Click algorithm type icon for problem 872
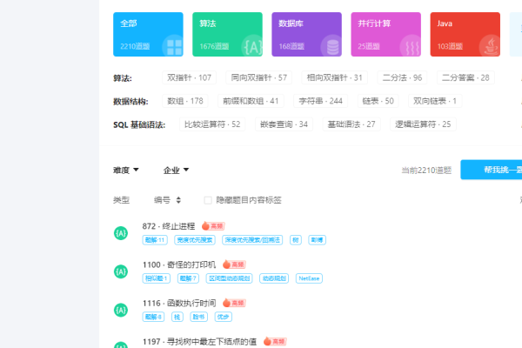 [121, 233]
